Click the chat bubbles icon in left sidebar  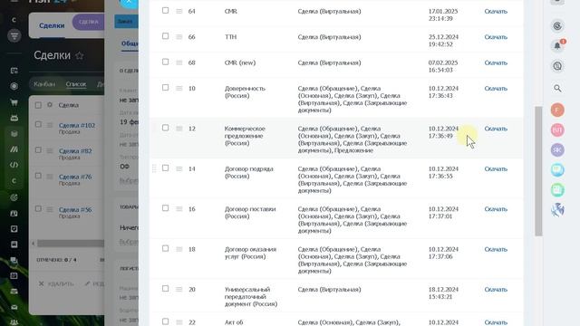click(14, 260)
